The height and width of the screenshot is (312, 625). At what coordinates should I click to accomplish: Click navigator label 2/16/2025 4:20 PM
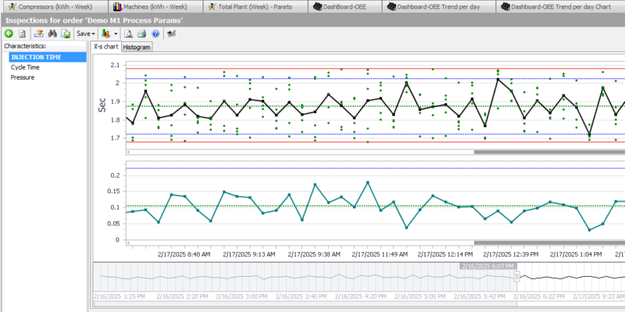pos(361,296)
